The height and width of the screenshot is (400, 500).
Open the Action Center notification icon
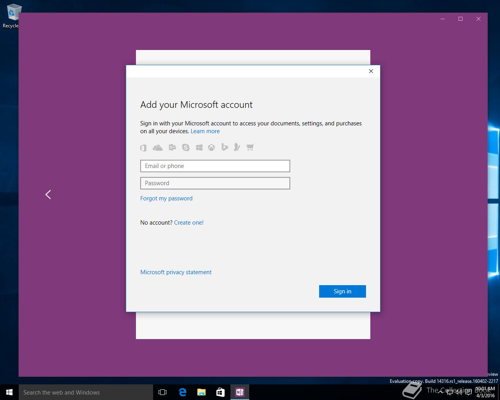468,392
